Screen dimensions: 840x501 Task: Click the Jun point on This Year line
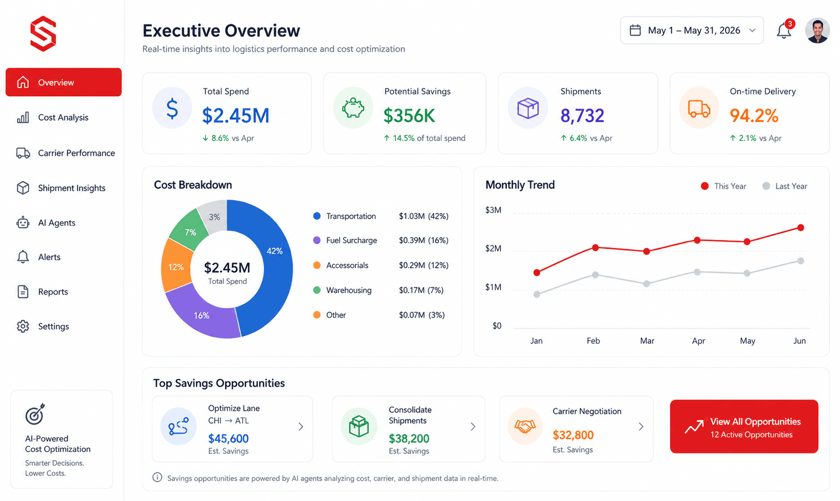[x=801, y=227]
